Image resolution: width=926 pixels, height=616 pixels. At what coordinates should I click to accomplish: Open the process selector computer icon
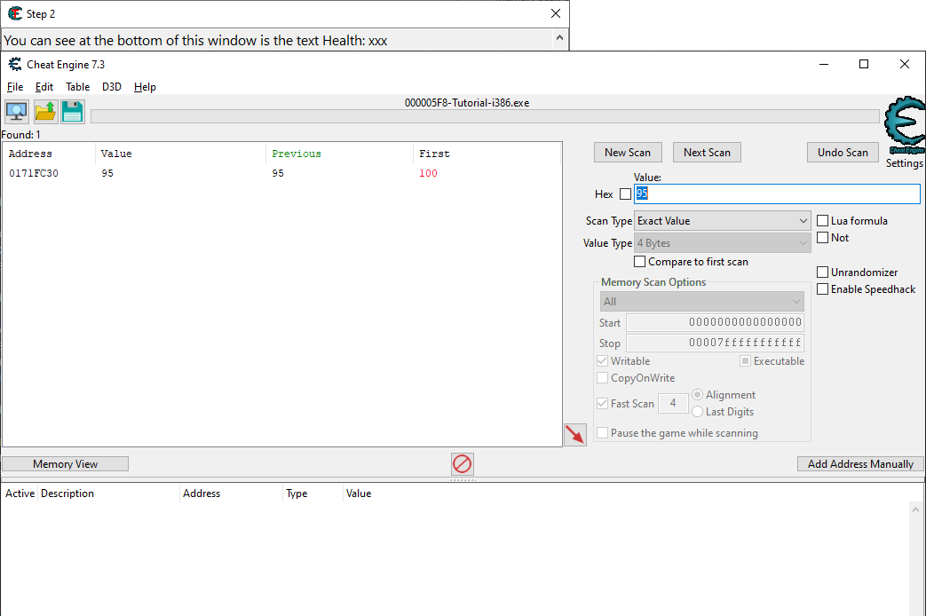click(x=17, y=112)
